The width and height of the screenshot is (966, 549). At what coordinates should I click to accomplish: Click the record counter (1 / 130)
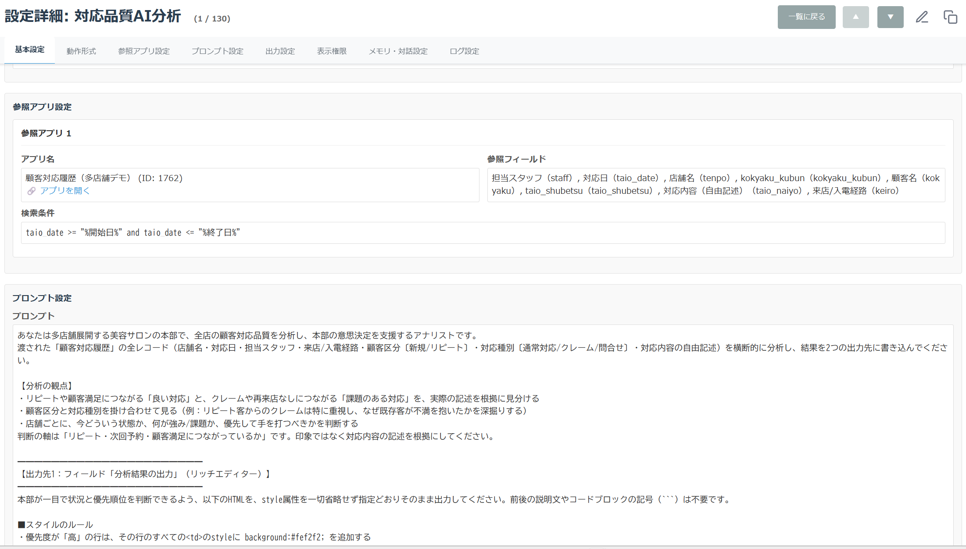coord(212,18)
